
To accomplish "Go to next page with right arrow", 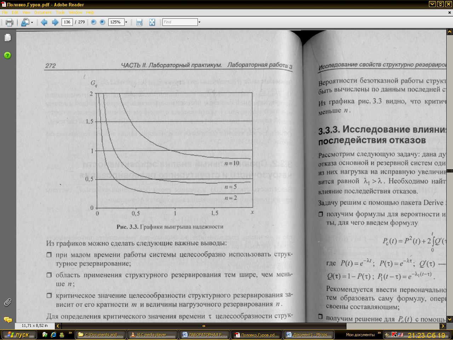I will point(55,22).
